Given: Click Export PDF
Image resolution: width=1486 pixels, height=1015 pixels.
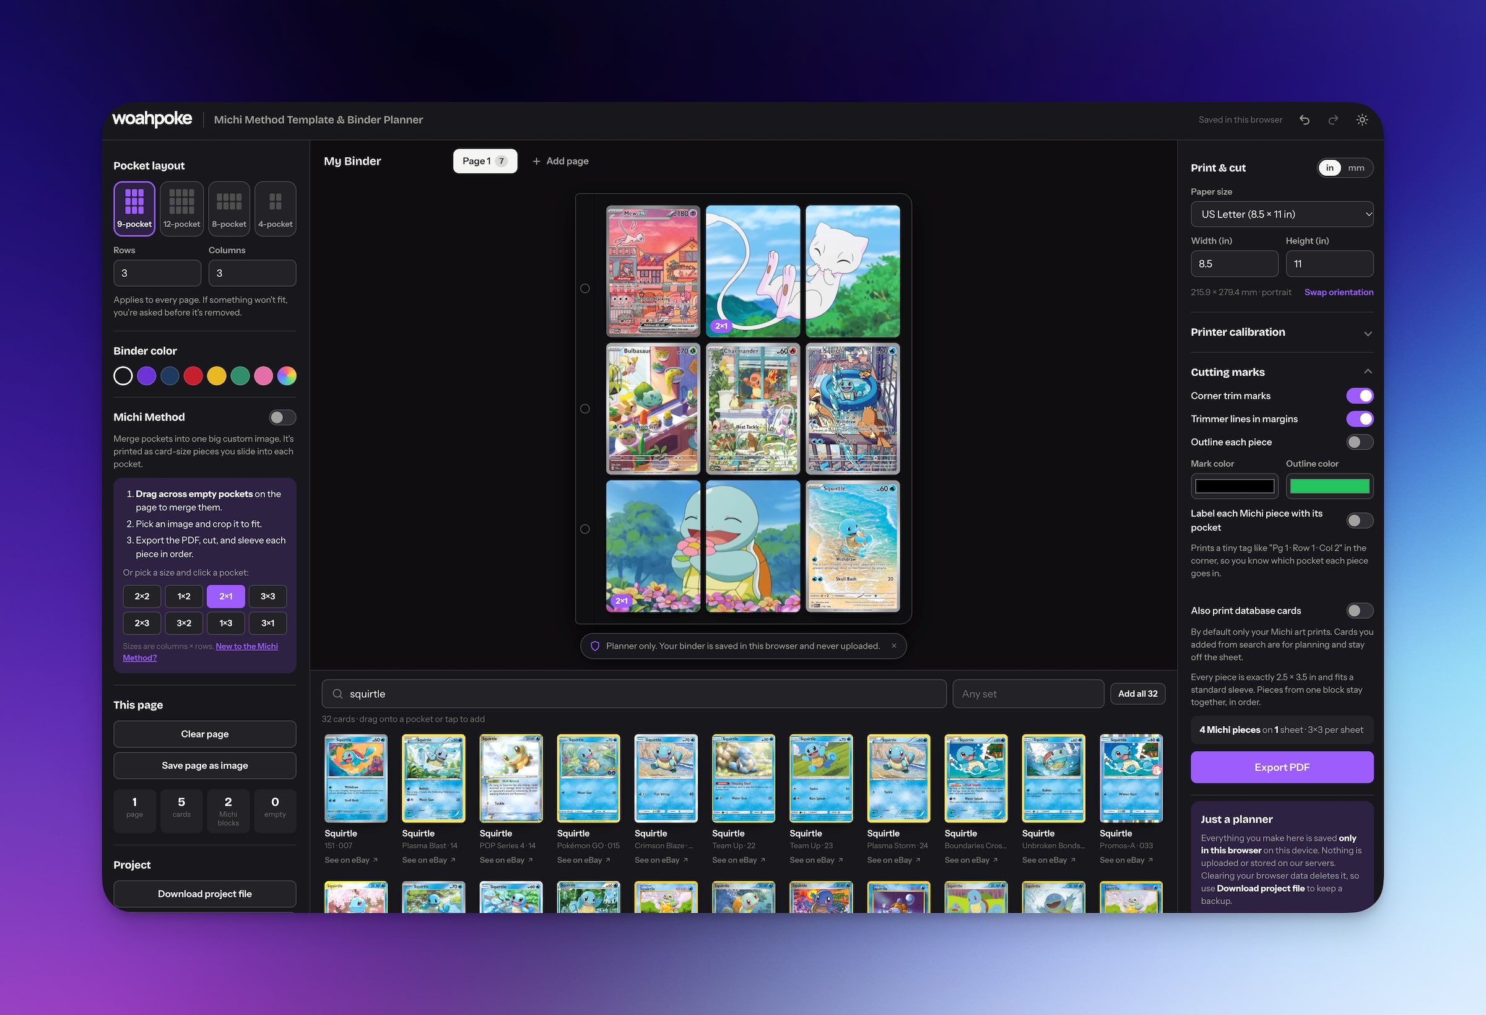Looking at the screenshot, I should [x=1282, y=767].
